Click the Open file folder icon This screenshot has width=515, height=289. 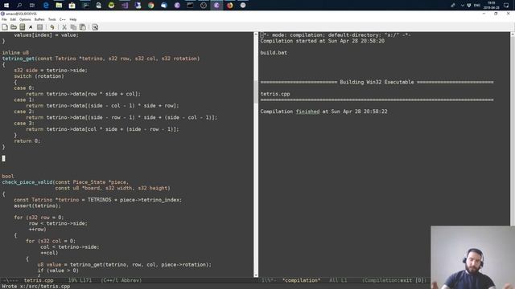14,27
